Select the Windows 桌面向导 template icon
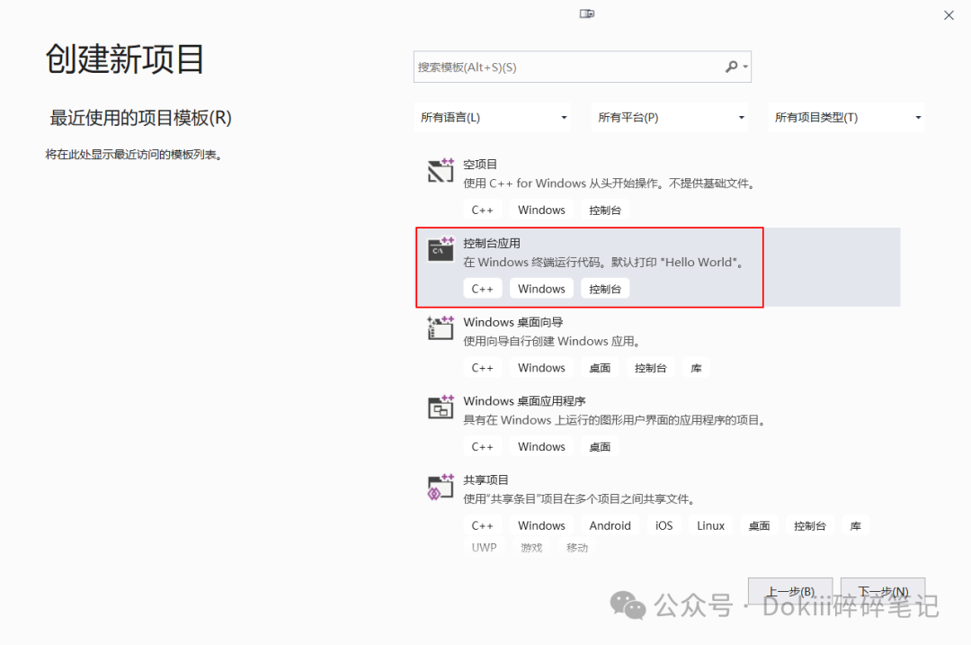This screenshot has height=645, width=971. [439, 328]
